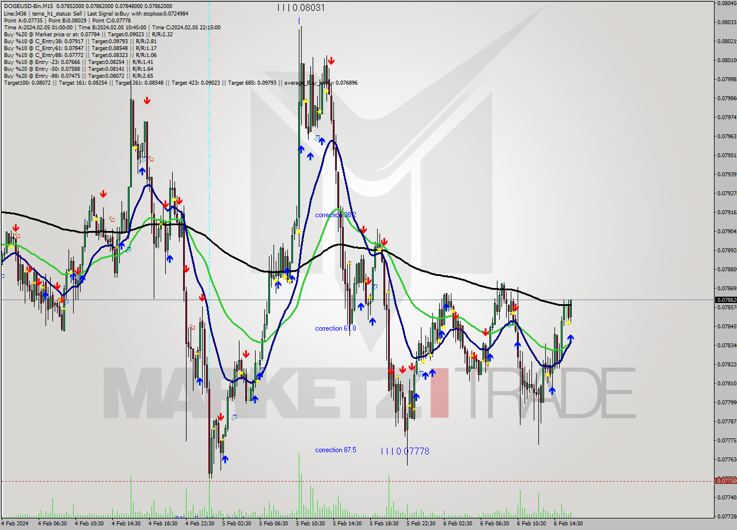Click the 0.07799 price axis label

(727, 402)
